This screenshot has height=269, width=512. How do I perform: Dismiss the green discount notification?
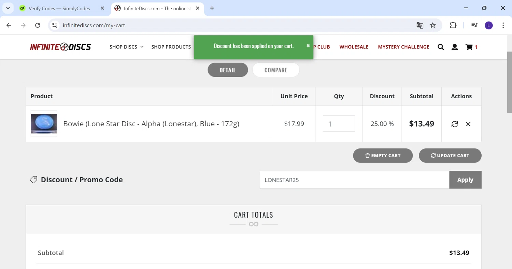pyautogui.click(x=308, y=46)
